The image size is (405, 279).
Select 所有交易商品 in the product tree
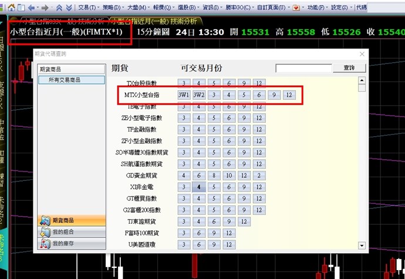tap(71, 80)
